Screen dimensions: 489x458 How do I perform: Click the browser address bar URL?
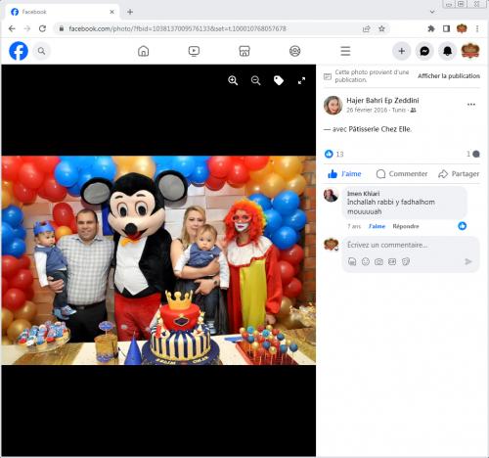pos(177,28)
